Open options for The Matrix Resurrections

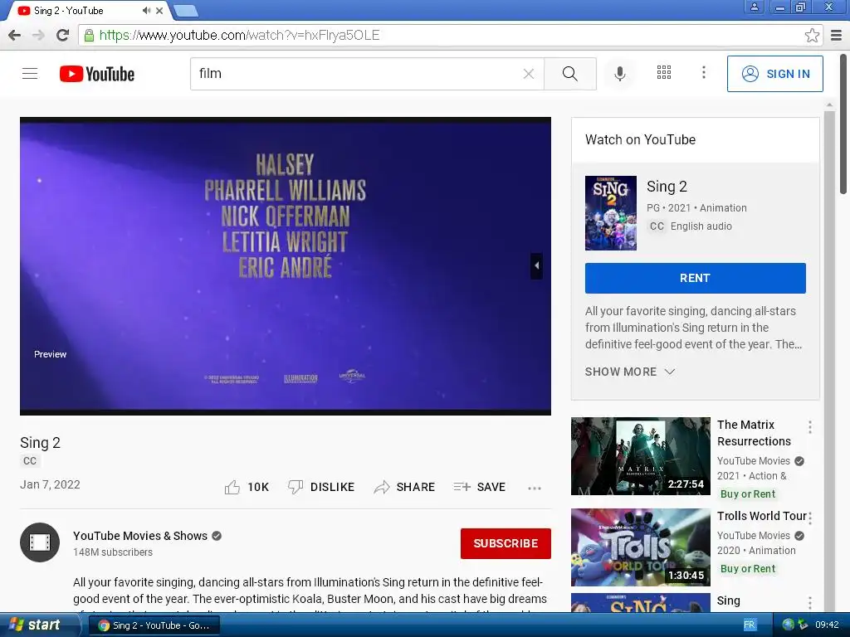click(810, 427)
